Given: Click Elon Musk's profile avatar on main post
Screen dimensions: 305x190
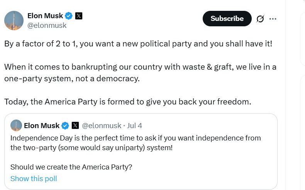Looking at the screenshot, I should pos(14,21).
